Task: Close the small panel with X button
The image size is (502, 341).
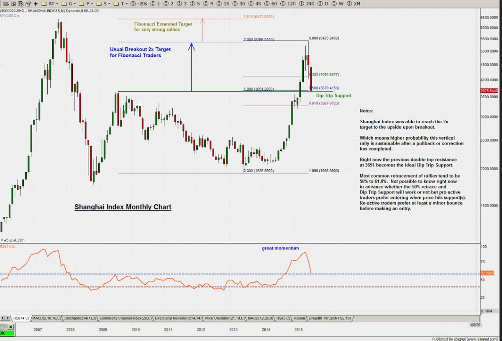Action: pos(10,327)
